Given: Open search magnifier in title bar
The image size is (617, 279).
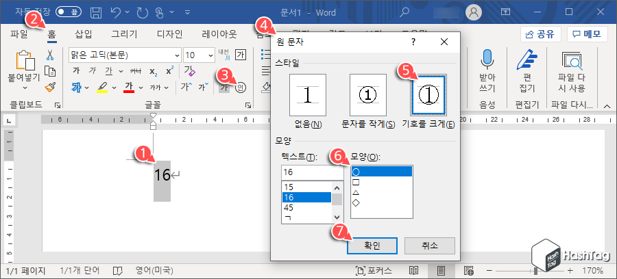Looking at the screenshot, I should tap(404, 12).
